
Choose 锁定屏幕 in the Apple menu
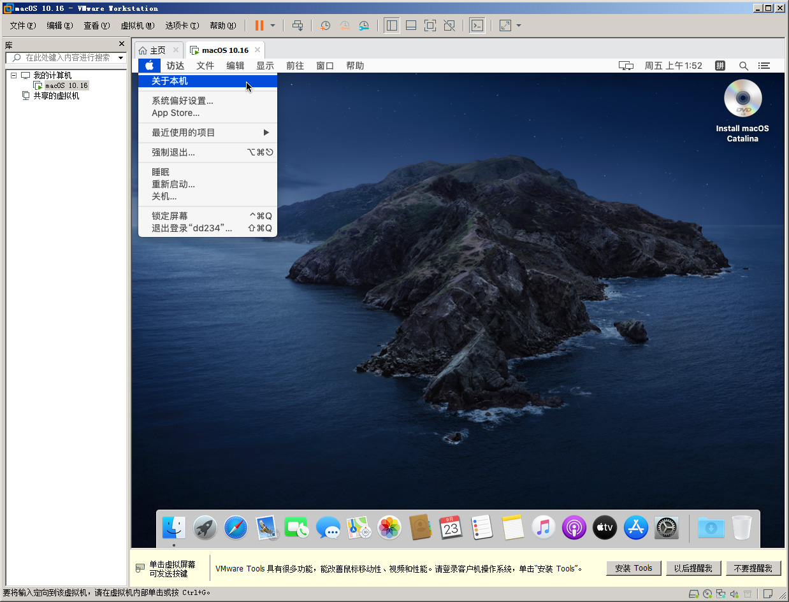click(x=208, y=216)
